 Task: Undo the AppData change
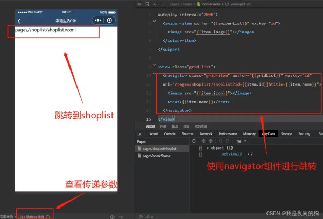click(x=220, y=141)
